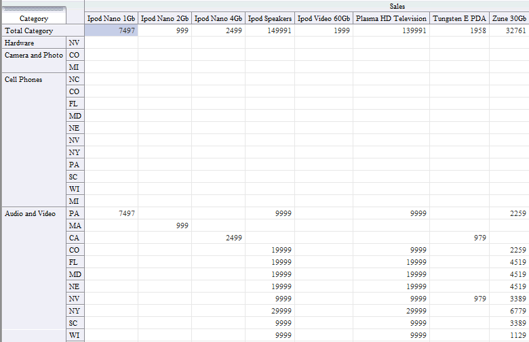The width and height of the screenshot is (529, 342).
Task: Select the NE state under Cell Phones
Action: click(x=75, y=128)
